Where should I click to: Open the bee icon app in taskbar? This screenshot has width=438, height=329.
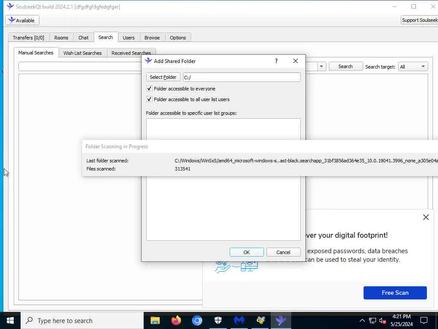260,320
